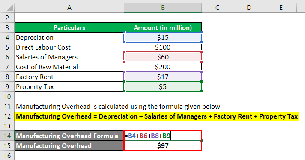
Task: Click the $100 amount cell
Action: point(163,47)
